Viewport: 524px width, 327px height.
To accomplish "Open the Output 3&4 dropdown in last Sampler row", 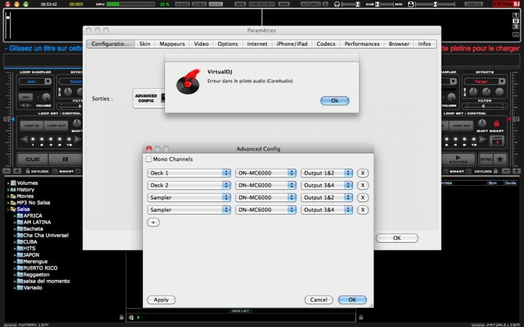I will point(326,210).
